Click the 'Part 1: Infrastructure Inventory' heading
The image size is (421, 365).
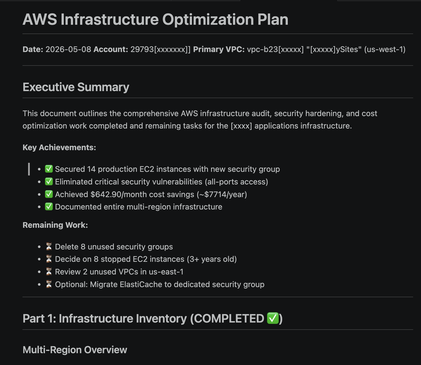(x=153, y=319)
